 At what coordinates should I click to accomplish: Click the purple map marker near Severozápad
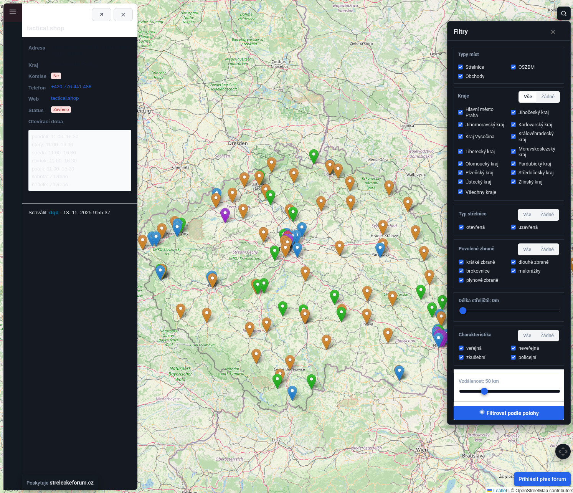(x=225, y=214)
